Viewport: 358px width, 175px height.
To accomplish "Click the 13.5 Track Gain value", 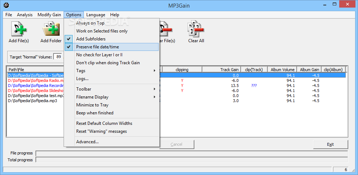I will (235, 86).
